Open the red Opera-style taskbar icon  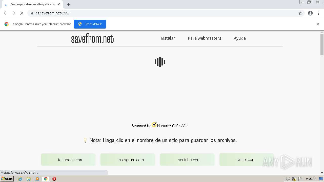click(x=54, y=179)
